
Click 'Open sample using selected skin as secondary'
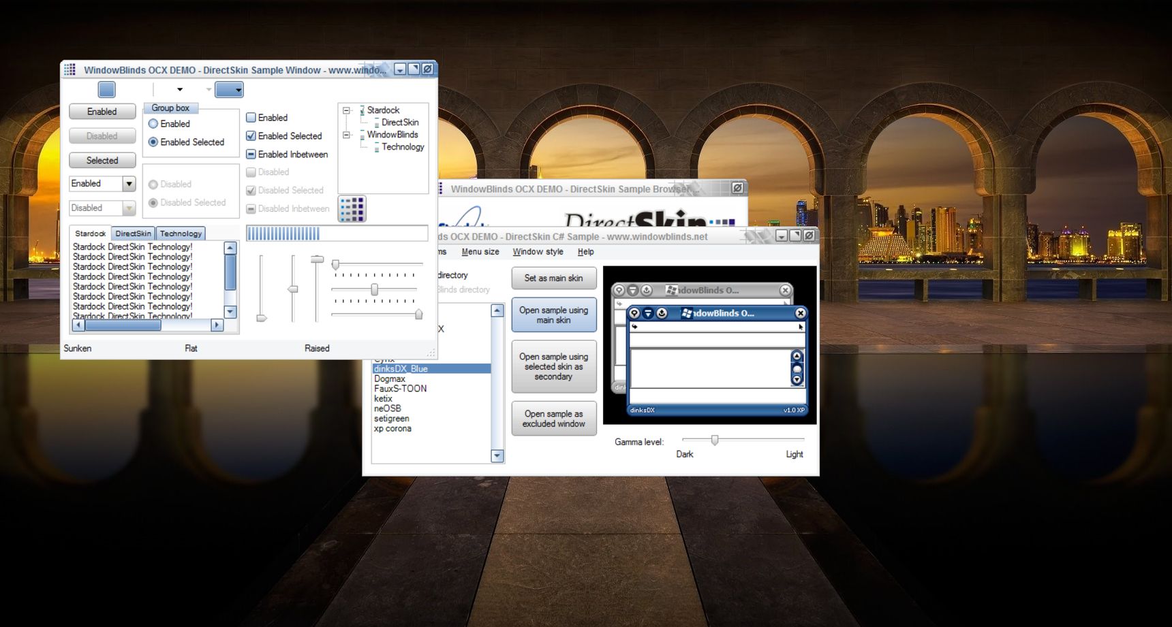(x=554, y=366)
